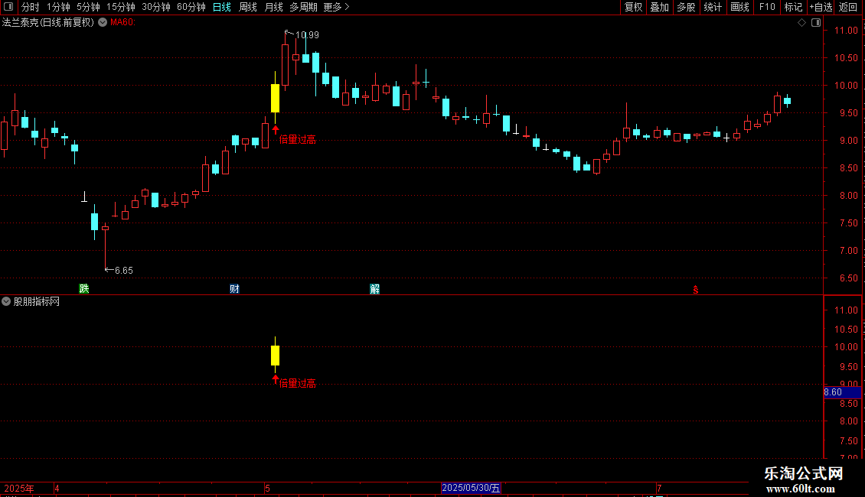This screenshot has width=865, height=497.
Task: Switch to 分时 intraday view
Action: [31, 7]
